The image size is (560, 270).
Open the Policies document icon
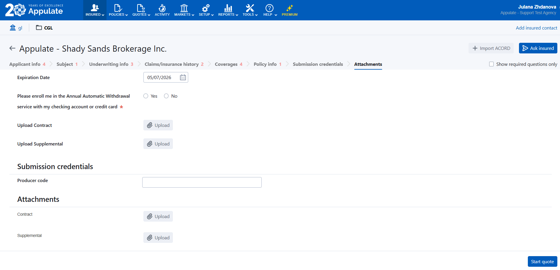118,8
